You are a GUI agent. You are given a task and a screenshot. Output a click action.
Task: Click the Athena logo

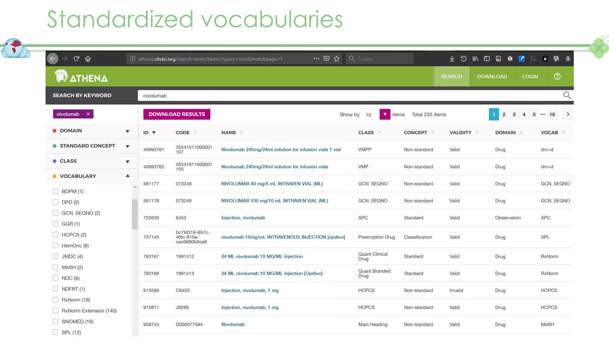click(x=81, y=76)
